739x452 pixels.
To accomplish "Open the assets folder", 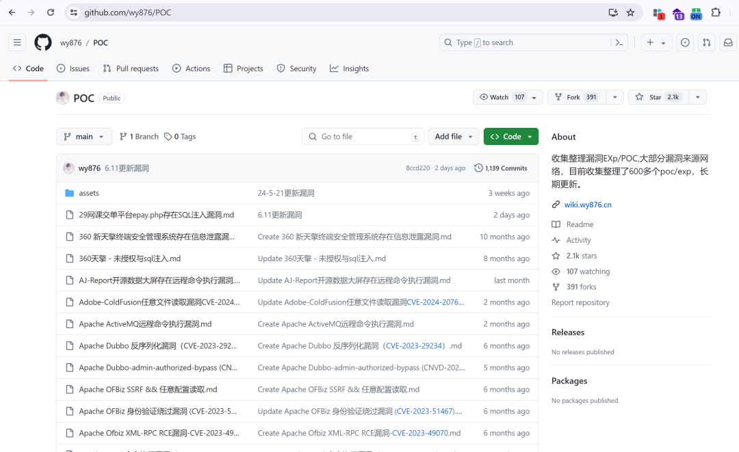I will pyautogui.click(x=89, y=193).
